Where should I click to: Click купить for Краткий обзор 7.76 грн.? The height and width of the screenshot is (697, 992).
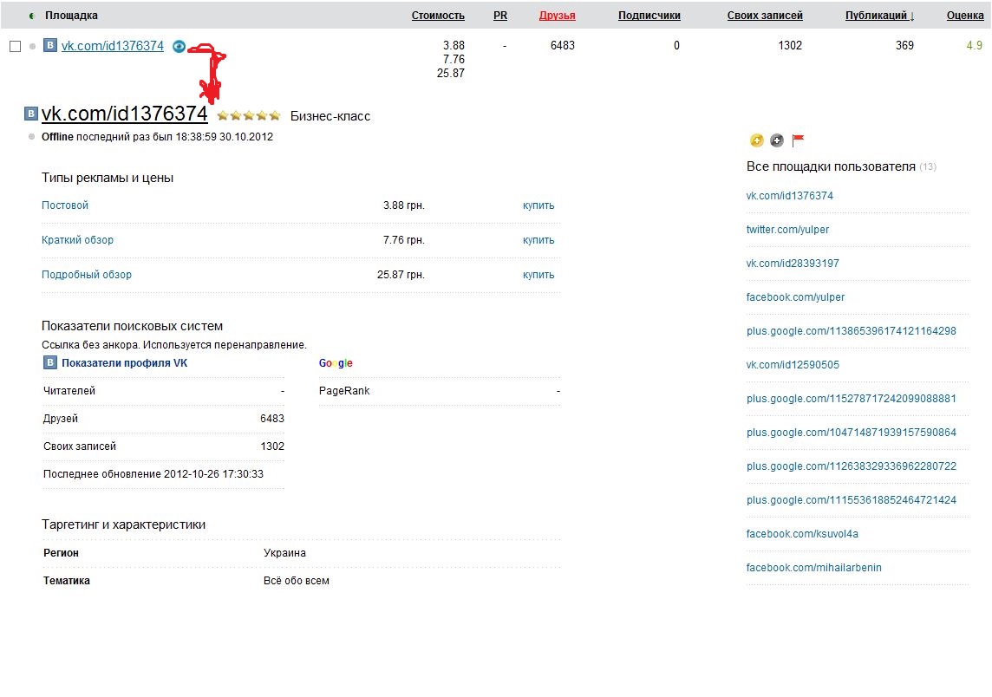click(538, 240)
